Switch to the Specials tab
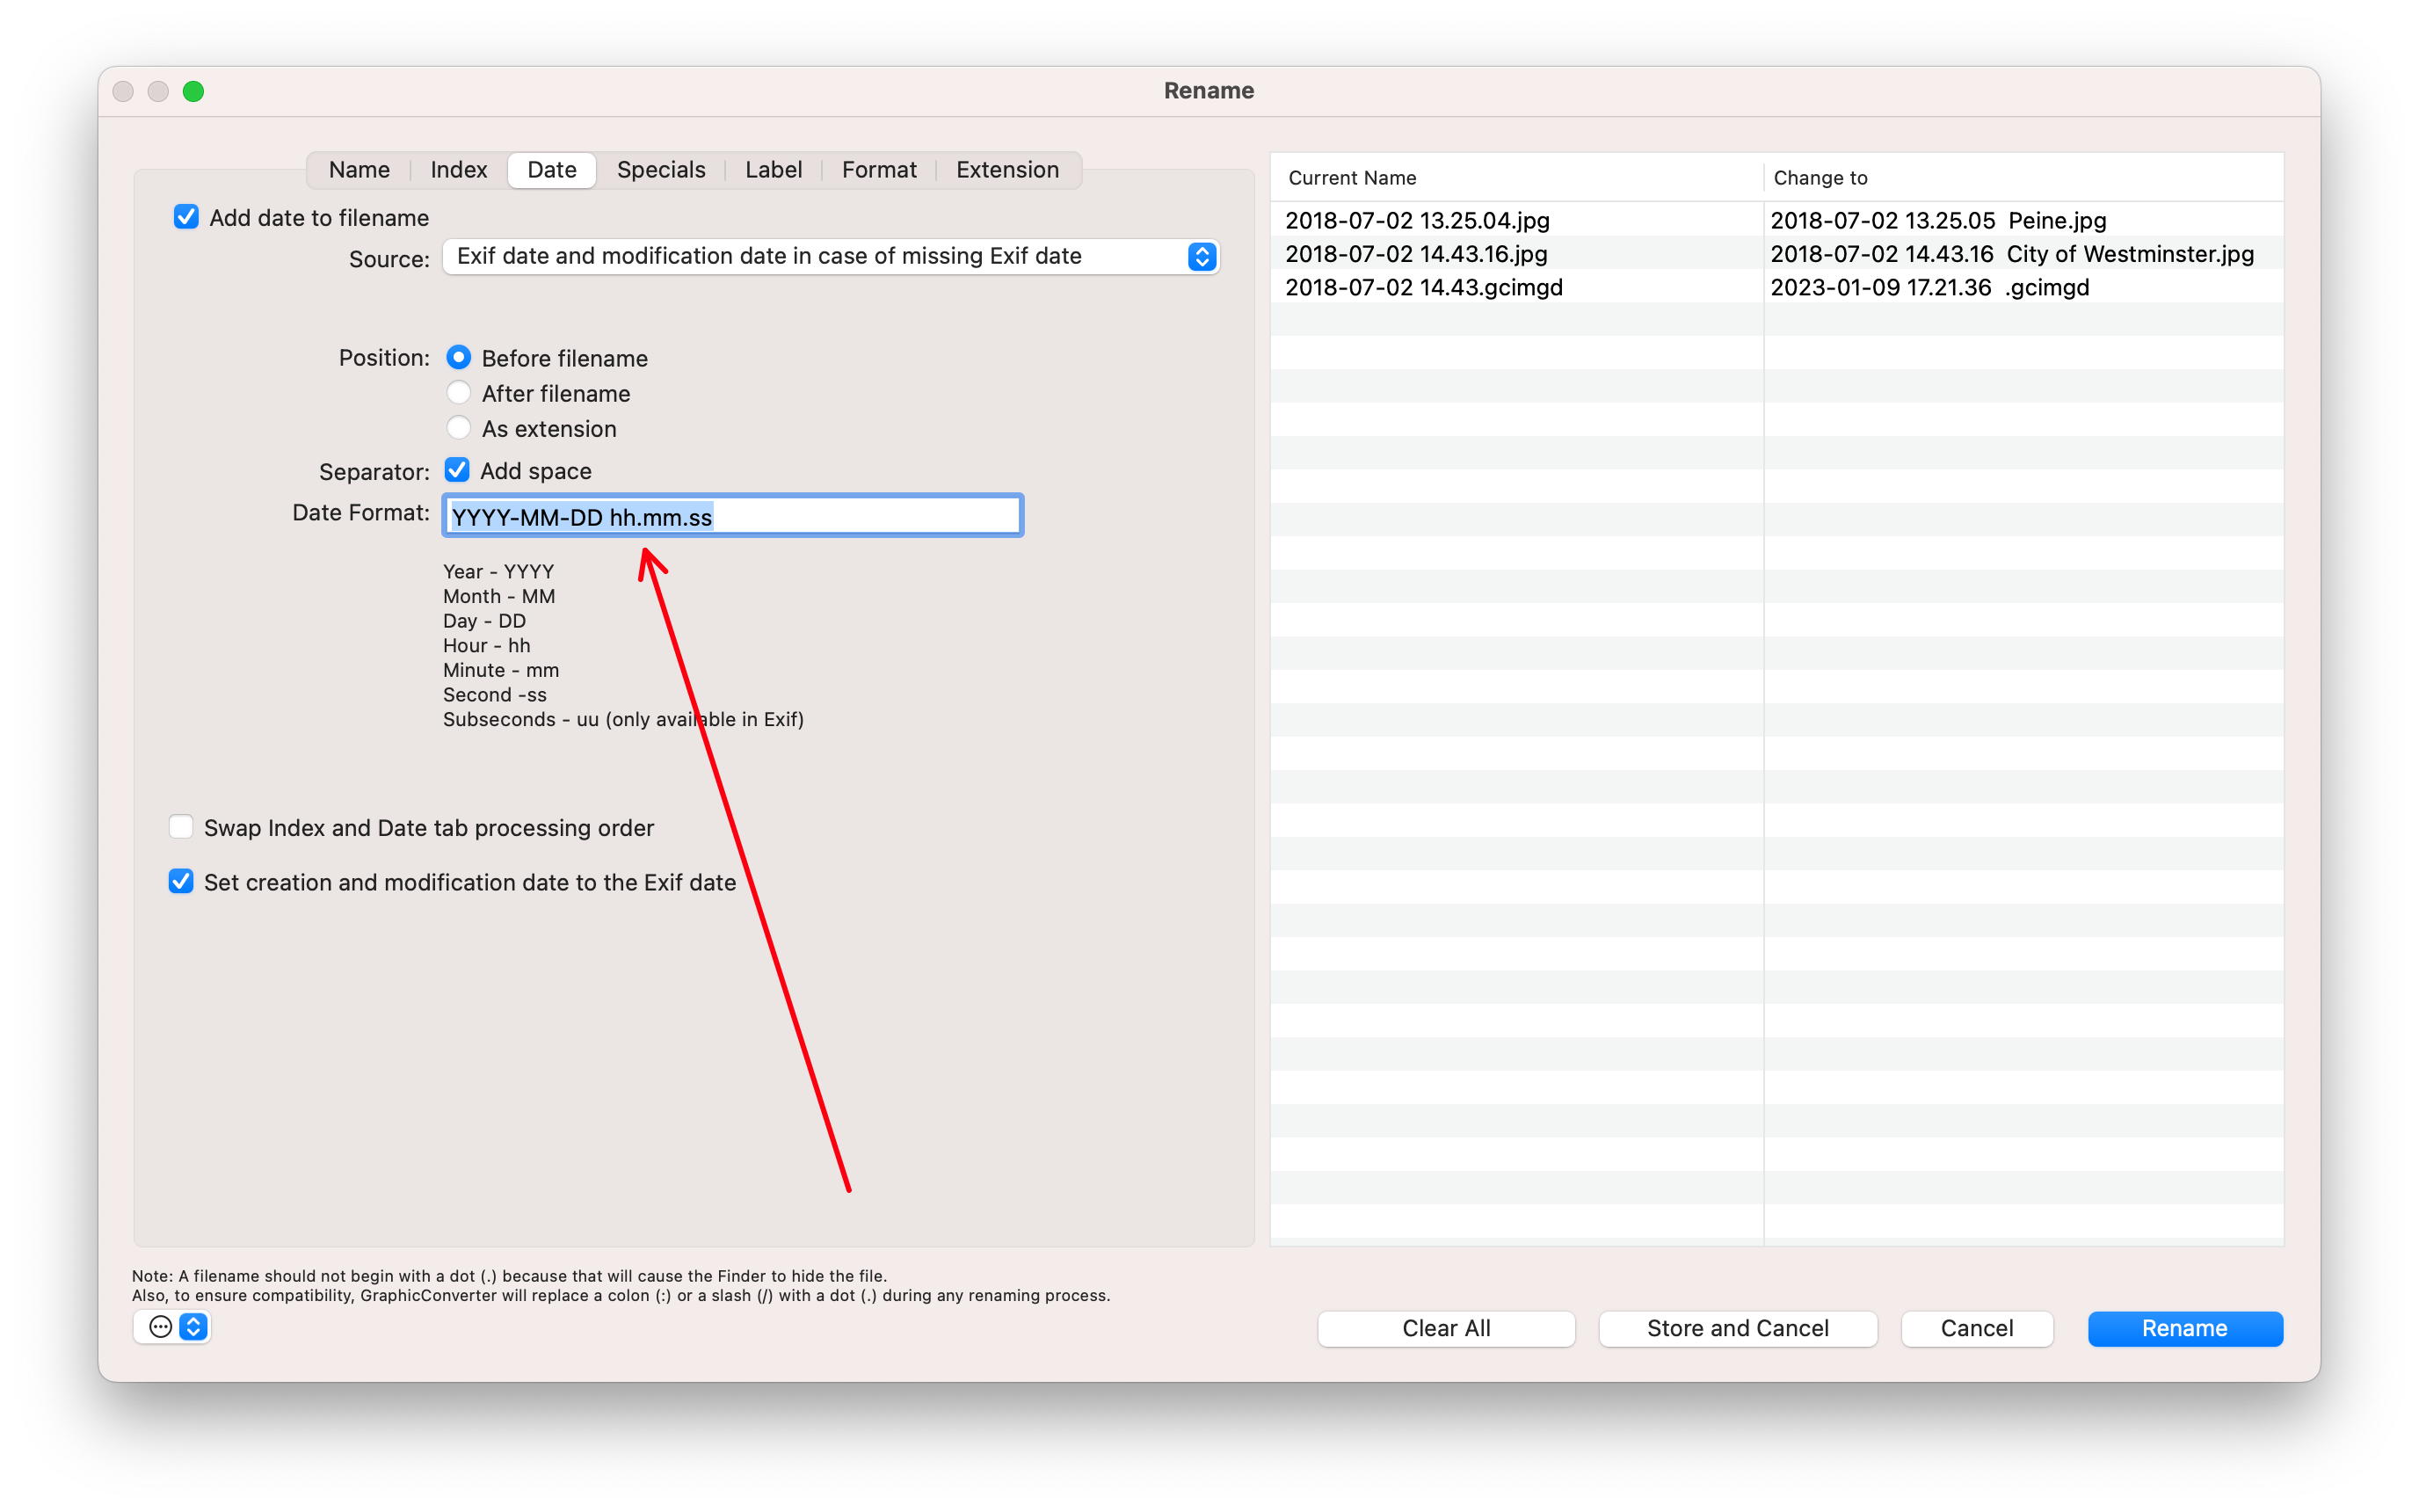The height and width of the screenshot is (1512, 2419). pos(662,169)
